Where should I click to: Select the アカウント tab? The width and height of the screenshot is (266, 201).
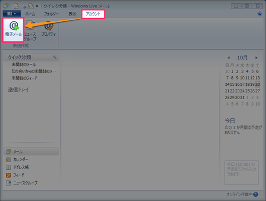coord(93,14)
